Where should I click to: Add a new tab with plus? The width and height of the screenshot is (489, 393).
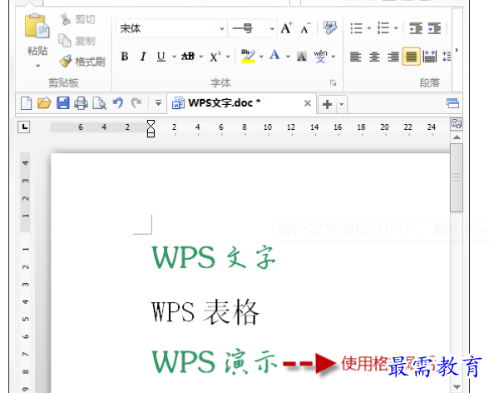[327, 104]
